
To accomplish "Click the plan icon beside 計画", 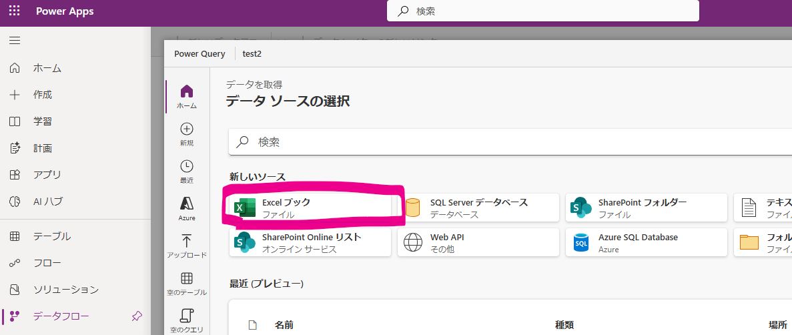I will pyautogui.click(x=15, y=149).
